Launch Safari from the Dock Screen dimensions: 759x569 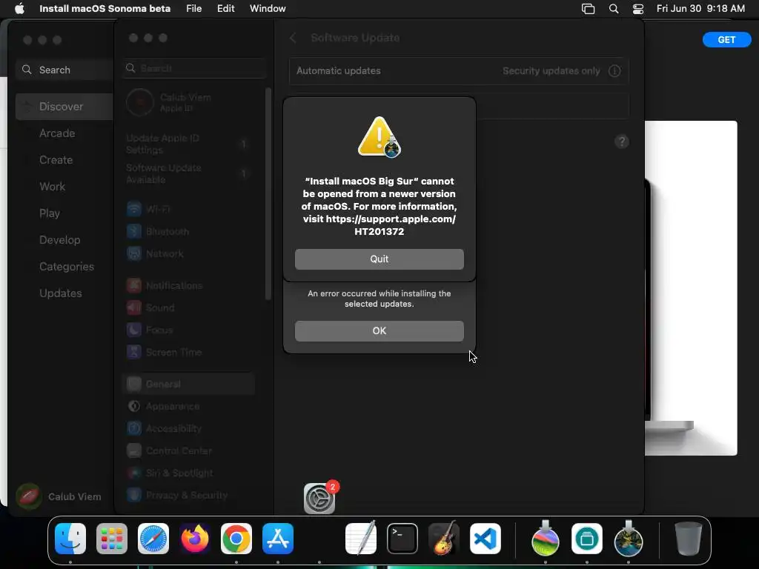pos(153,539)
